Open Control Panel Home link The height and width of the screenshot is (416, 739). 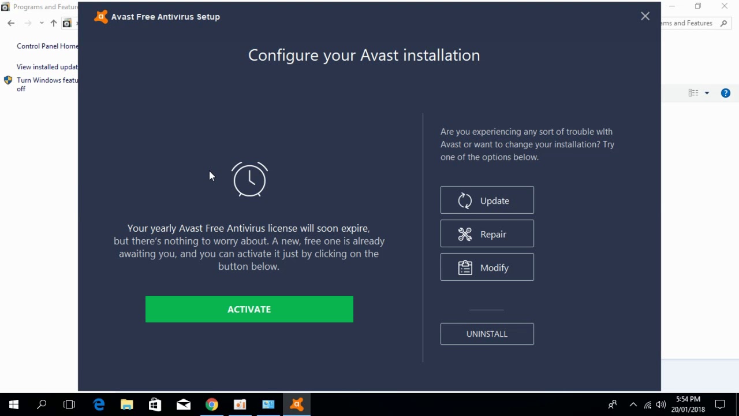coord(47,46)
